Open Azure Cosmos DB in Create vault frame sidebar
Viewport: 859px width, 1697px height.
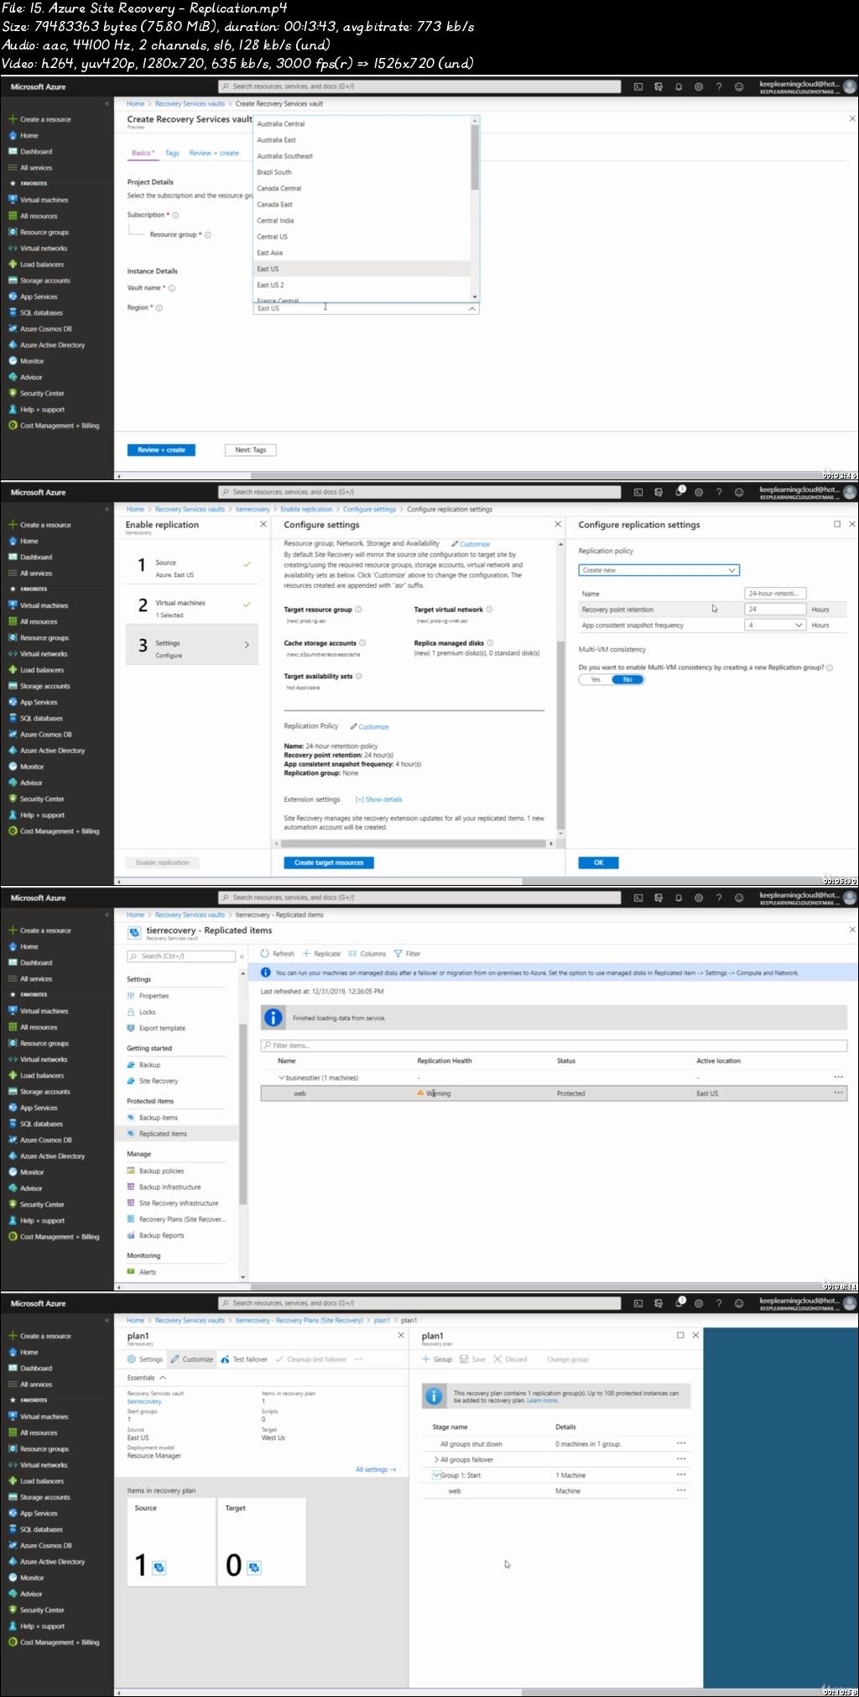[46, 328]
